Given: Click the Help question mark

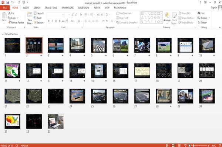Looking at the screenshot, I should [x=201, y=3].
